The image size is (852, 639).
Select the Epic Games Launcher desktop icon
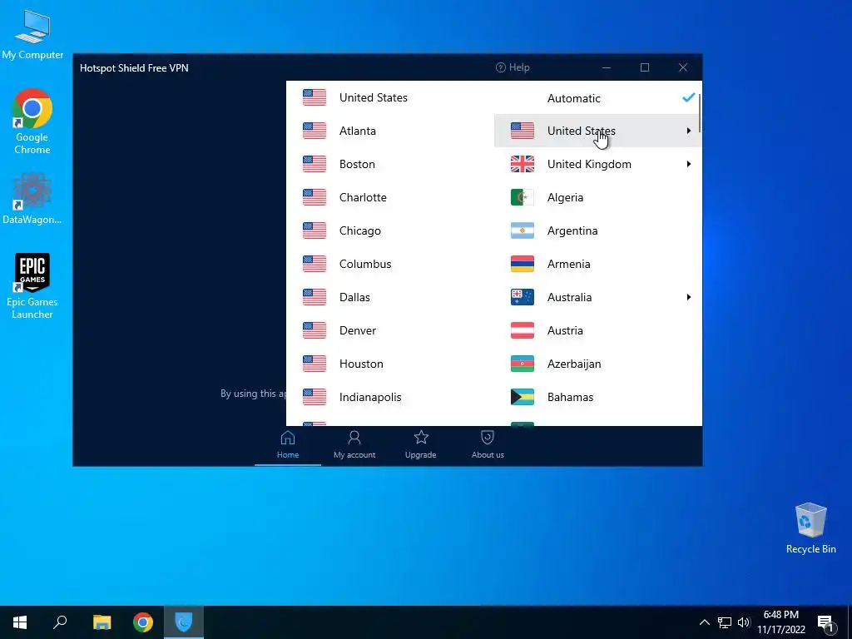point(32,286)
